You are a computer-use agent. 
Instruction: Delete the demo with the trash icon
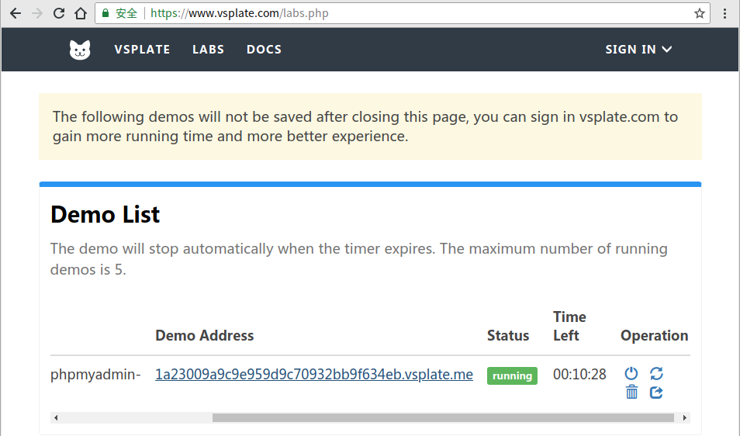coord(631,393)
